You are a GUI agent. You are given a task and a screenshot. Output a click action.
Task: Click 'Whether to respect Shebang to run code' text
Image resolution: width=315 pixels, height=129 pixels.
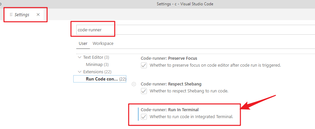(189, 91)
